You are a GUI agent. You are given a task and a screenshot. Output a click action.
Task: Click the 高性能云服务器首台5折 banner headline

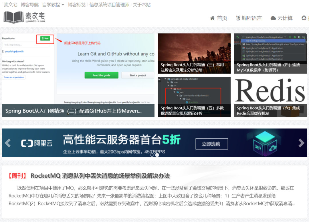coord(122,140)
